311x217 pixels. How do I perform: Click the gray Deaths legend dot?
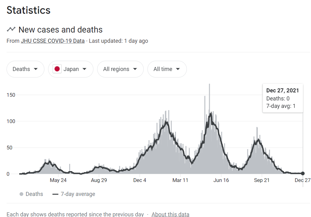[21, 194]
